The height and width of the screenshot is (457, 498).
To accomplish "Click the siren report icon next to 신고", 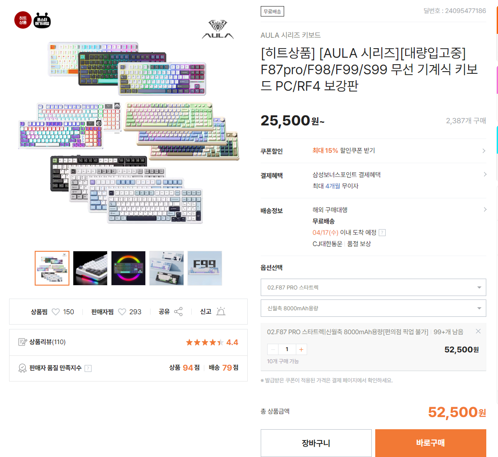I will click(x=221, y=311).
